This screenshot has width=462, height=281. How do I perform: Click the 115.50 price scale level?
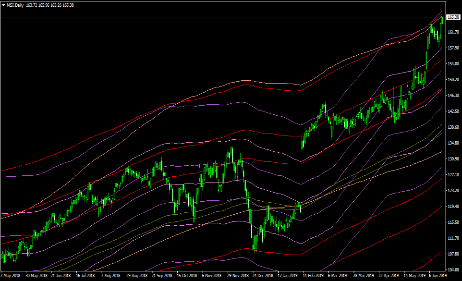pos(453,222)
